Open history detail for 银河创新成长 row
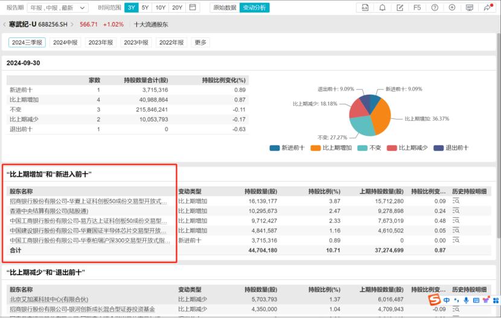The image size is (501, 318). click(x=456, y=309)
